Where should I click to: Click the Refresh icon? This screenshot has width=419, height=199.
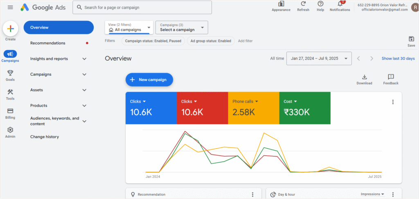[303, 4]
